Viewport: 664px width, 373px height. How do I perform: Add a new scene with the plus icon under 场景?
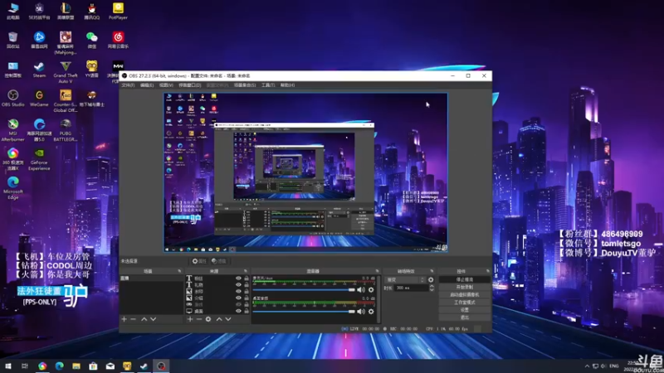pos(124,319)
